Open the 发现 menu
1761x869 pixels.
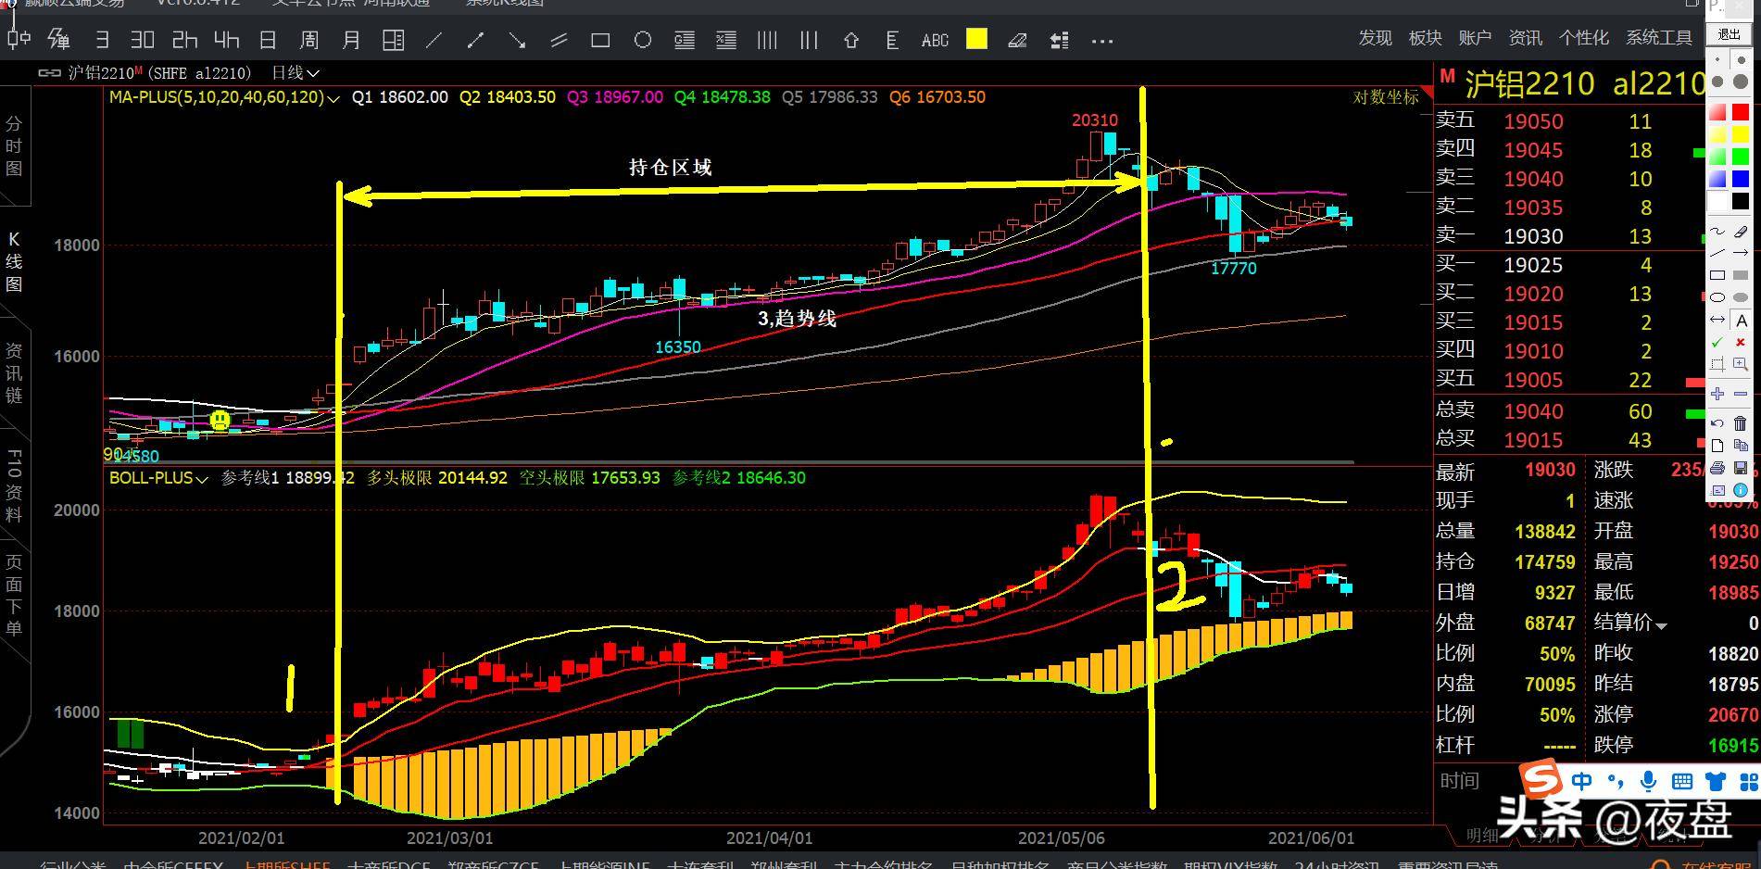coord(1375,38)
